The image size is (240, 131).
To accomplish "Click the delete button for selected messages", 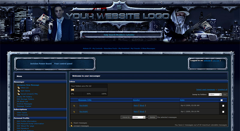I will tap(152, 117).
